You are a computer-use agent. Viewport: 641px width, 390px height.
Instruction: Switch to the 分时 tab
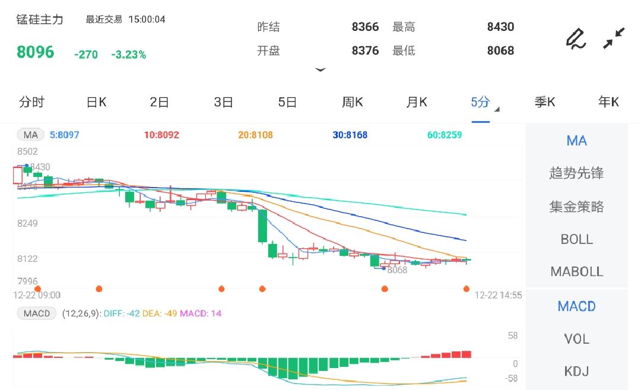[31, 102]
